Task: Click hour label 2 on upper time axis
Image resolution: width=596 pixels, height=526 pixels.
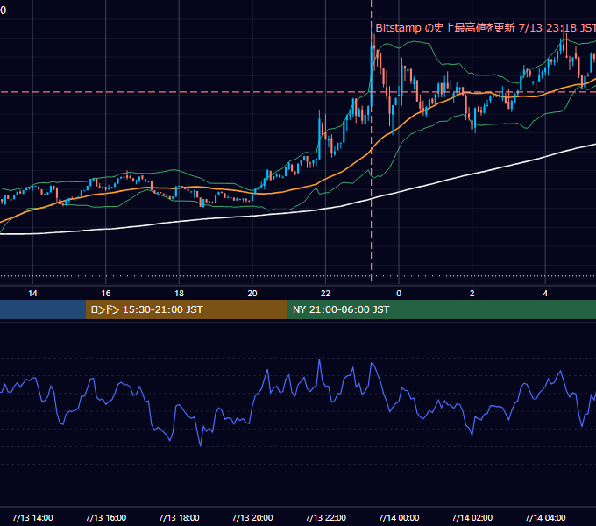Action: (x=472, y=294)
